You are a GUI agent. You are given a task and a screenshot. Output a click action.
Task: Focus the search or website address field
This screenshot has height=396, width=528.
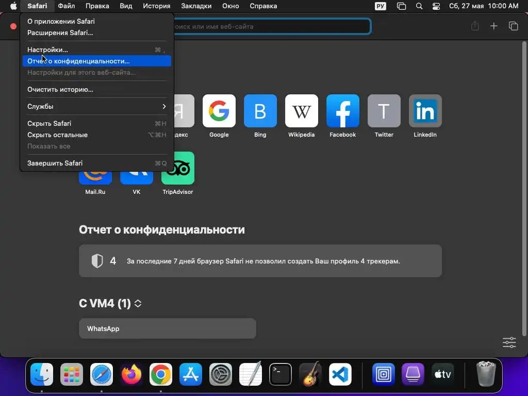[x=271, y=26]
